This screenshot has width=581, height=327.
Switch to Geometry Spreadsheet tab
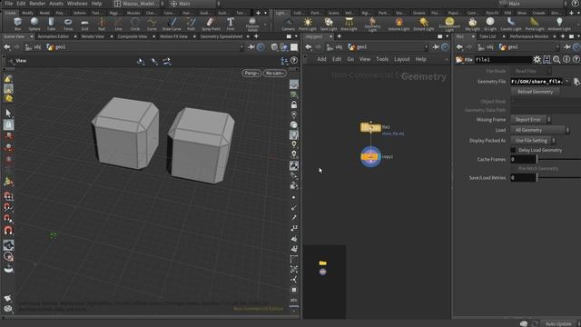[x=222, y=36]
